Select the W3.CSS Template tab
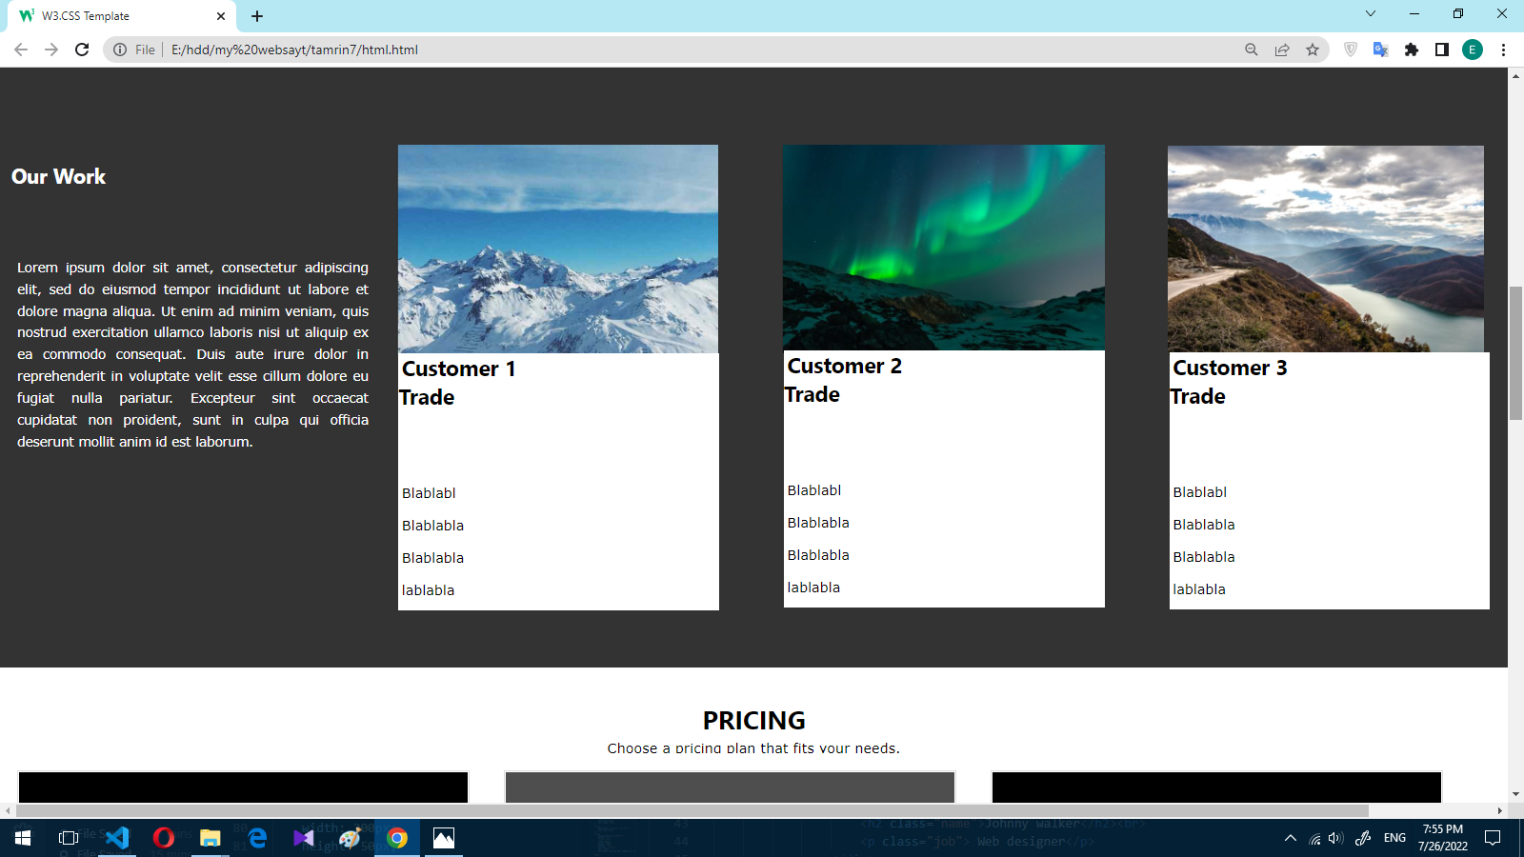 click(122, 16)
